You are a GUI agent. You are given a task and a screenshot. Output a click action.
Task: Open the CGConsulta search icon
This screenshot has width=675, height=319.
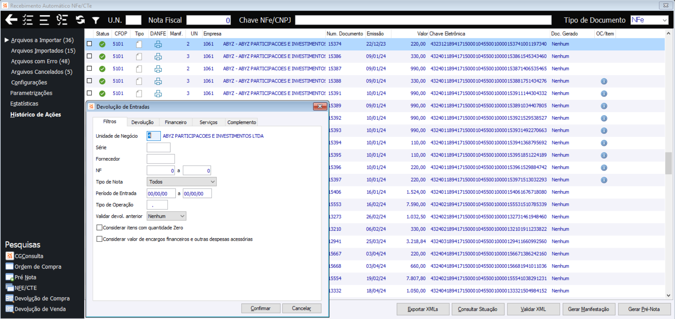10,256
